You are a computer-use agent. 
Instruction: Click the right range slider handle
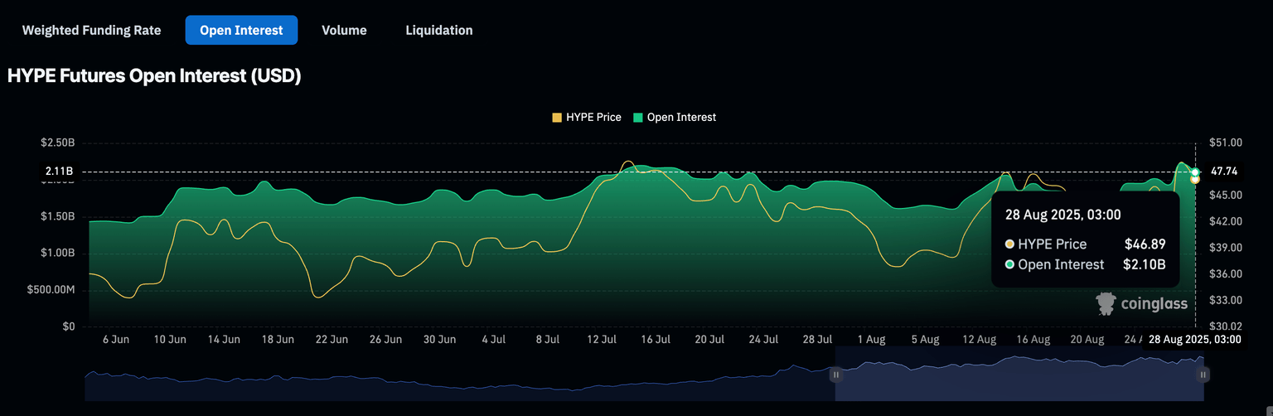pyautogui.click(x=1202, y=375)
